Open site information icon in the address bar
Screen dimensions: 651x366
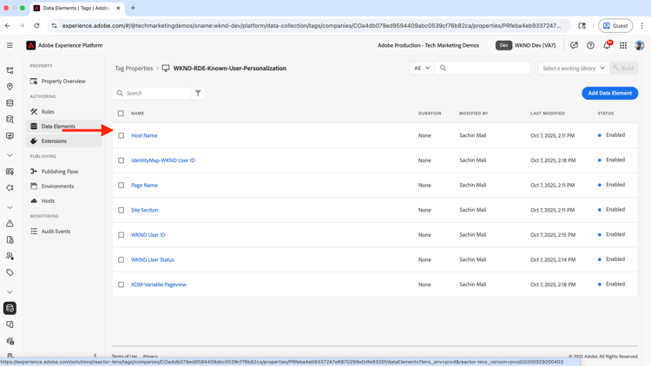(x=54, y=26)
